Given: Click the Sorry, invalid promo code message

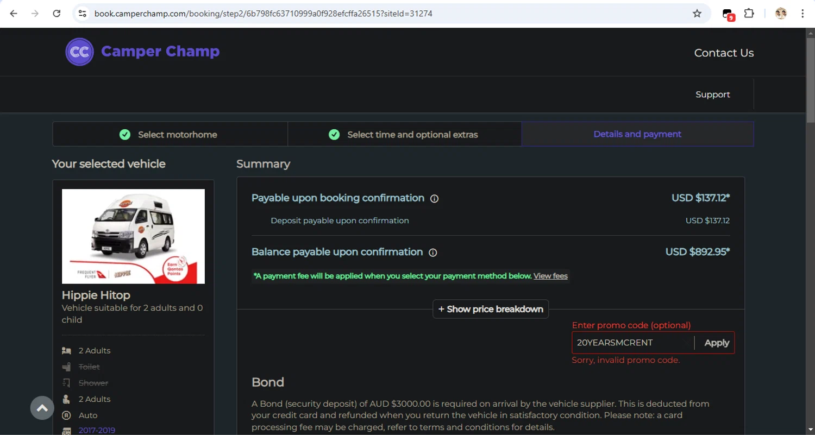Looking at the screenshot, I should coord(625,360).
